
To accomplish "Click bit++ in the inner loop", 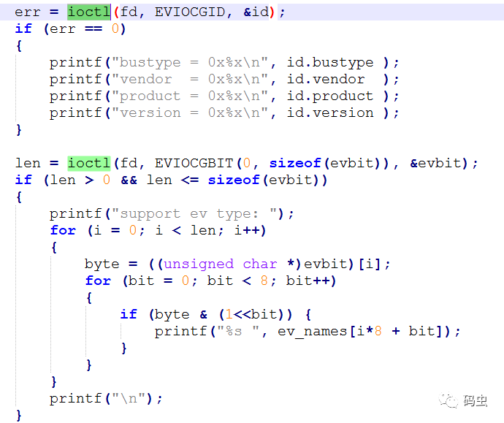I will click(308, 281).
